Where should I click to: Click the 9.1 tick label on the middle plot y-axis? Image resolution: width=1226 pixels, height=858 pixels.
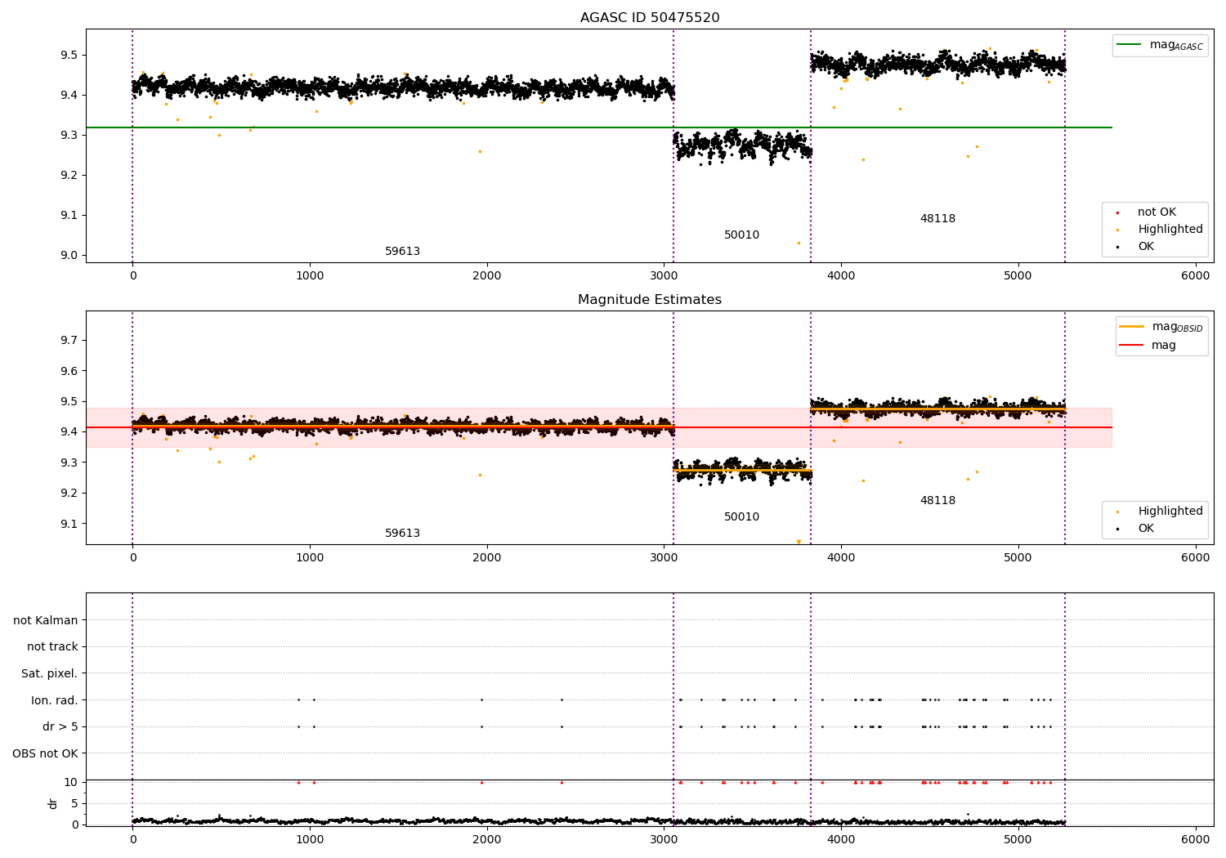point(68,525)
